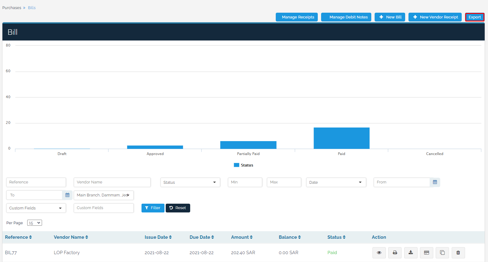Download bill BIL77 using the download icon
The height and width of the screenshot is (262, 488).
click(411, 253)
